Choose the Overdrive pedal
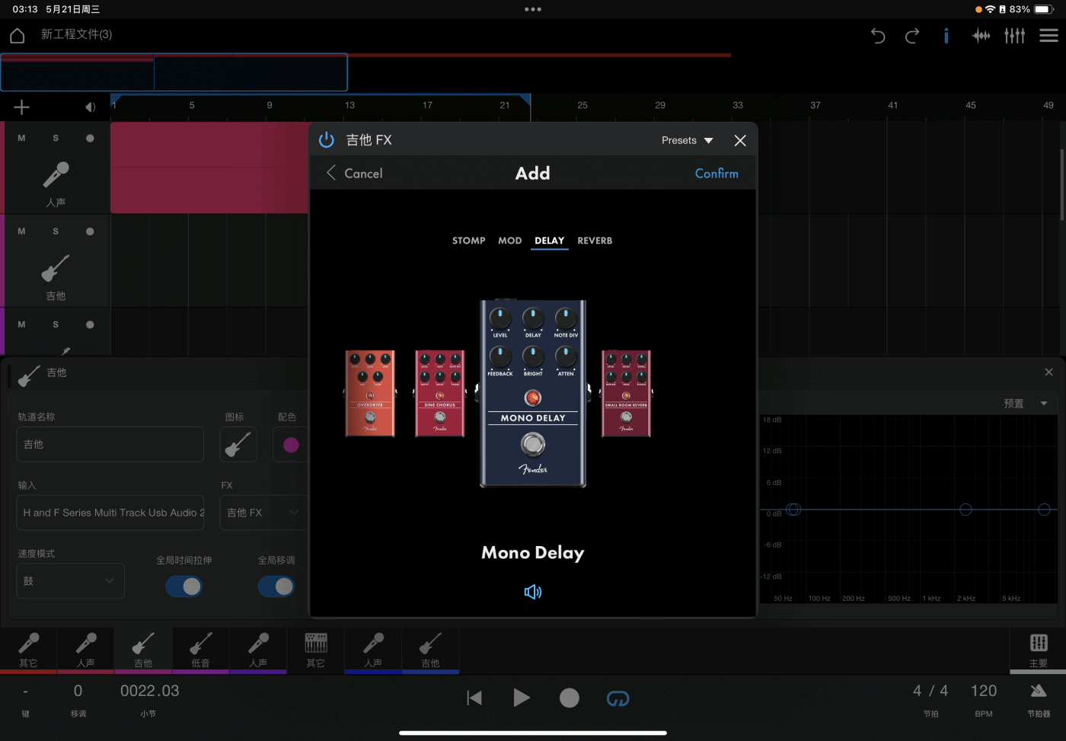The image size is (1066, 741). (370, 394)
